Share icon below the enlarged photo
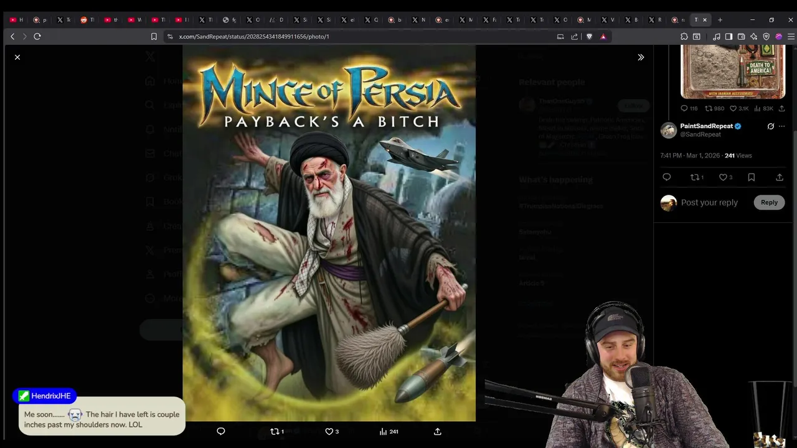 [438, 431]
